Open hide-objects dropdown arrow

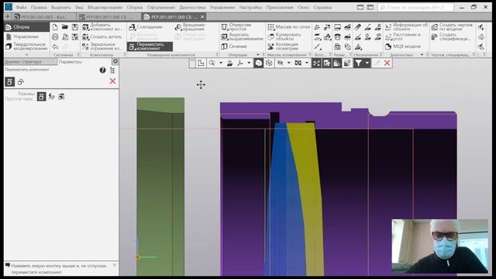(289, 64)
